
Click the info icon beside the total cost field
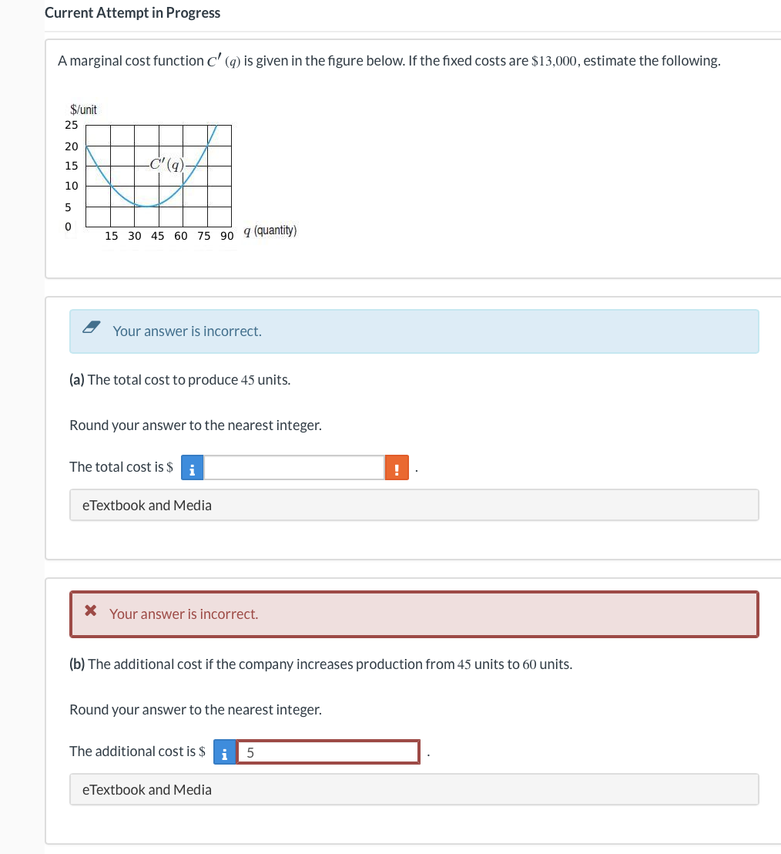click(192, 467)
